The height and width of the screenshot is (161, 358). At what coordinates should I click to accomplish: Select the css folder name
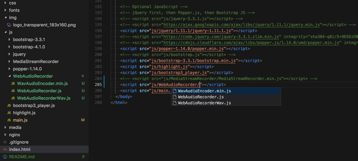point(12,3)
